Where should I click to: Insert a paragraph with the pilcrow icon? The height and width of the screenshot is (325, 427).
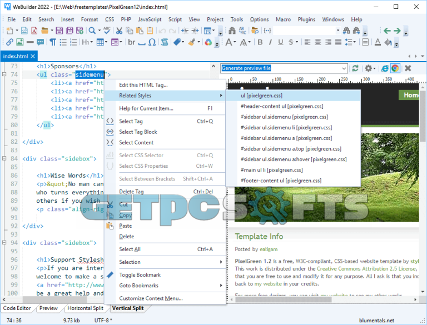(x=53, y=42)
